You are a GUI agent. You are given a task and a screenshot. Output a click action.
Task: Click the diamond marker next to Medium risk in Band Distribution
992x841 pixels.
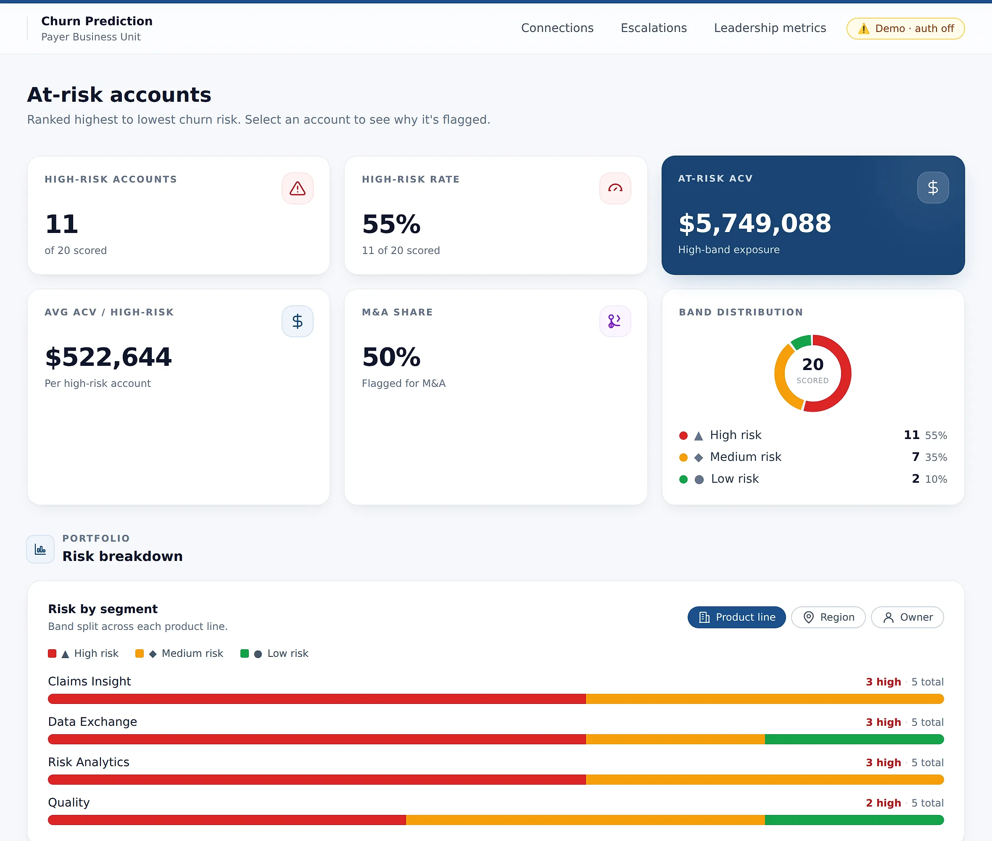699,458
